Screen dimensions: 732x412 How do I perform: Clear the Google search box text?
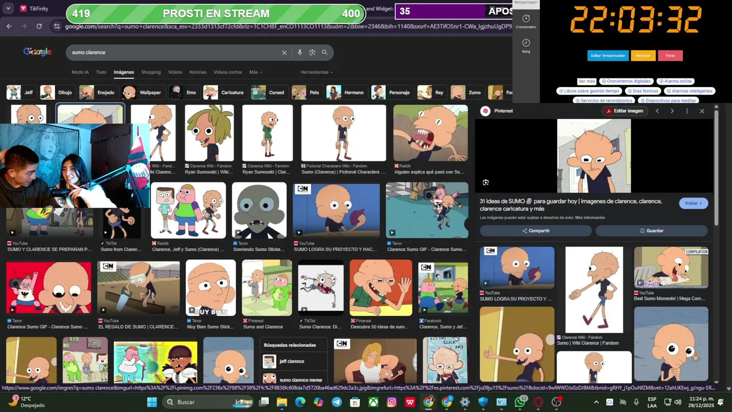284,53
